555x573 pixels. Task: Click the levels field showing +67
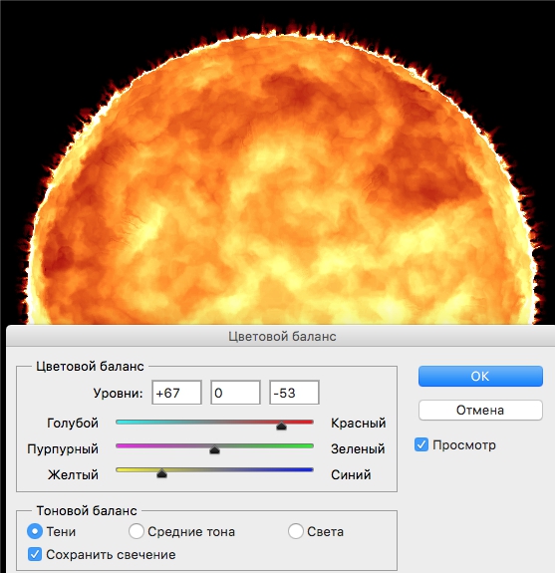point(176,393)
